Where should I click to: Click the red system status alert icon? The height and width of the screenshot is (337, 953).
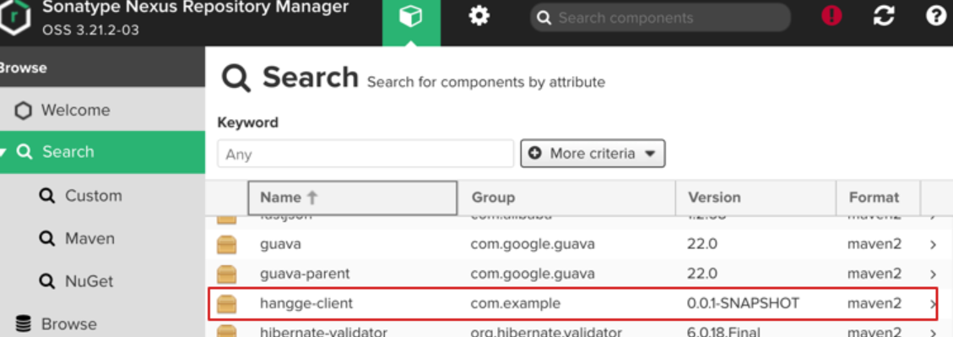pyautogui.click(x=831, y=16)
